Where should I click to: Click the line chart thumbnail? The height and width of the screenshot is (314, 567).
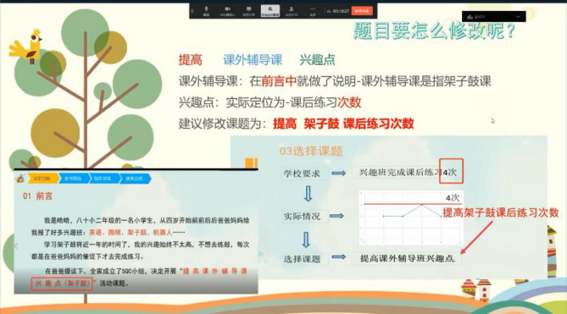point(411,218)
